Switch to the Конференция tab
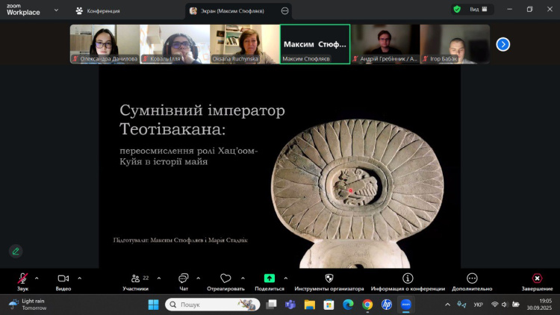The height and width of the screenshot is (315, 560). [x=98, y=10]
